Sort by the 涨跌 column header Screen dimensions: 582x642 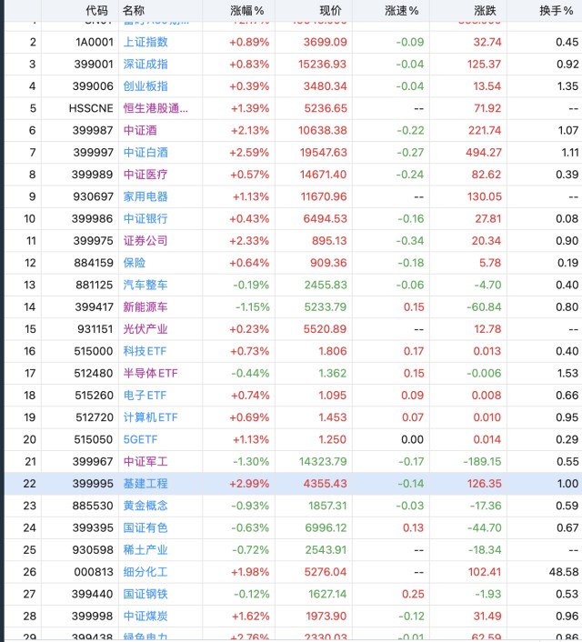(485, 11)
